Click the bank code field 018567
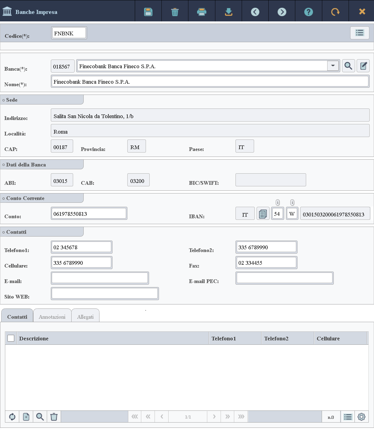 click(x=63, y=66)
